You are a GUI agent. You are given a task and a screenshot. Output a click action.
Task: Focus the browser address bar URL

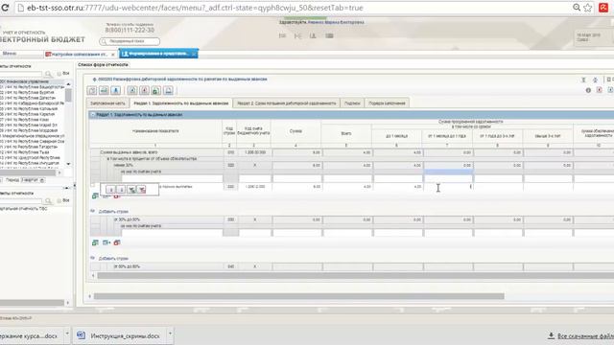coord(195,8)
